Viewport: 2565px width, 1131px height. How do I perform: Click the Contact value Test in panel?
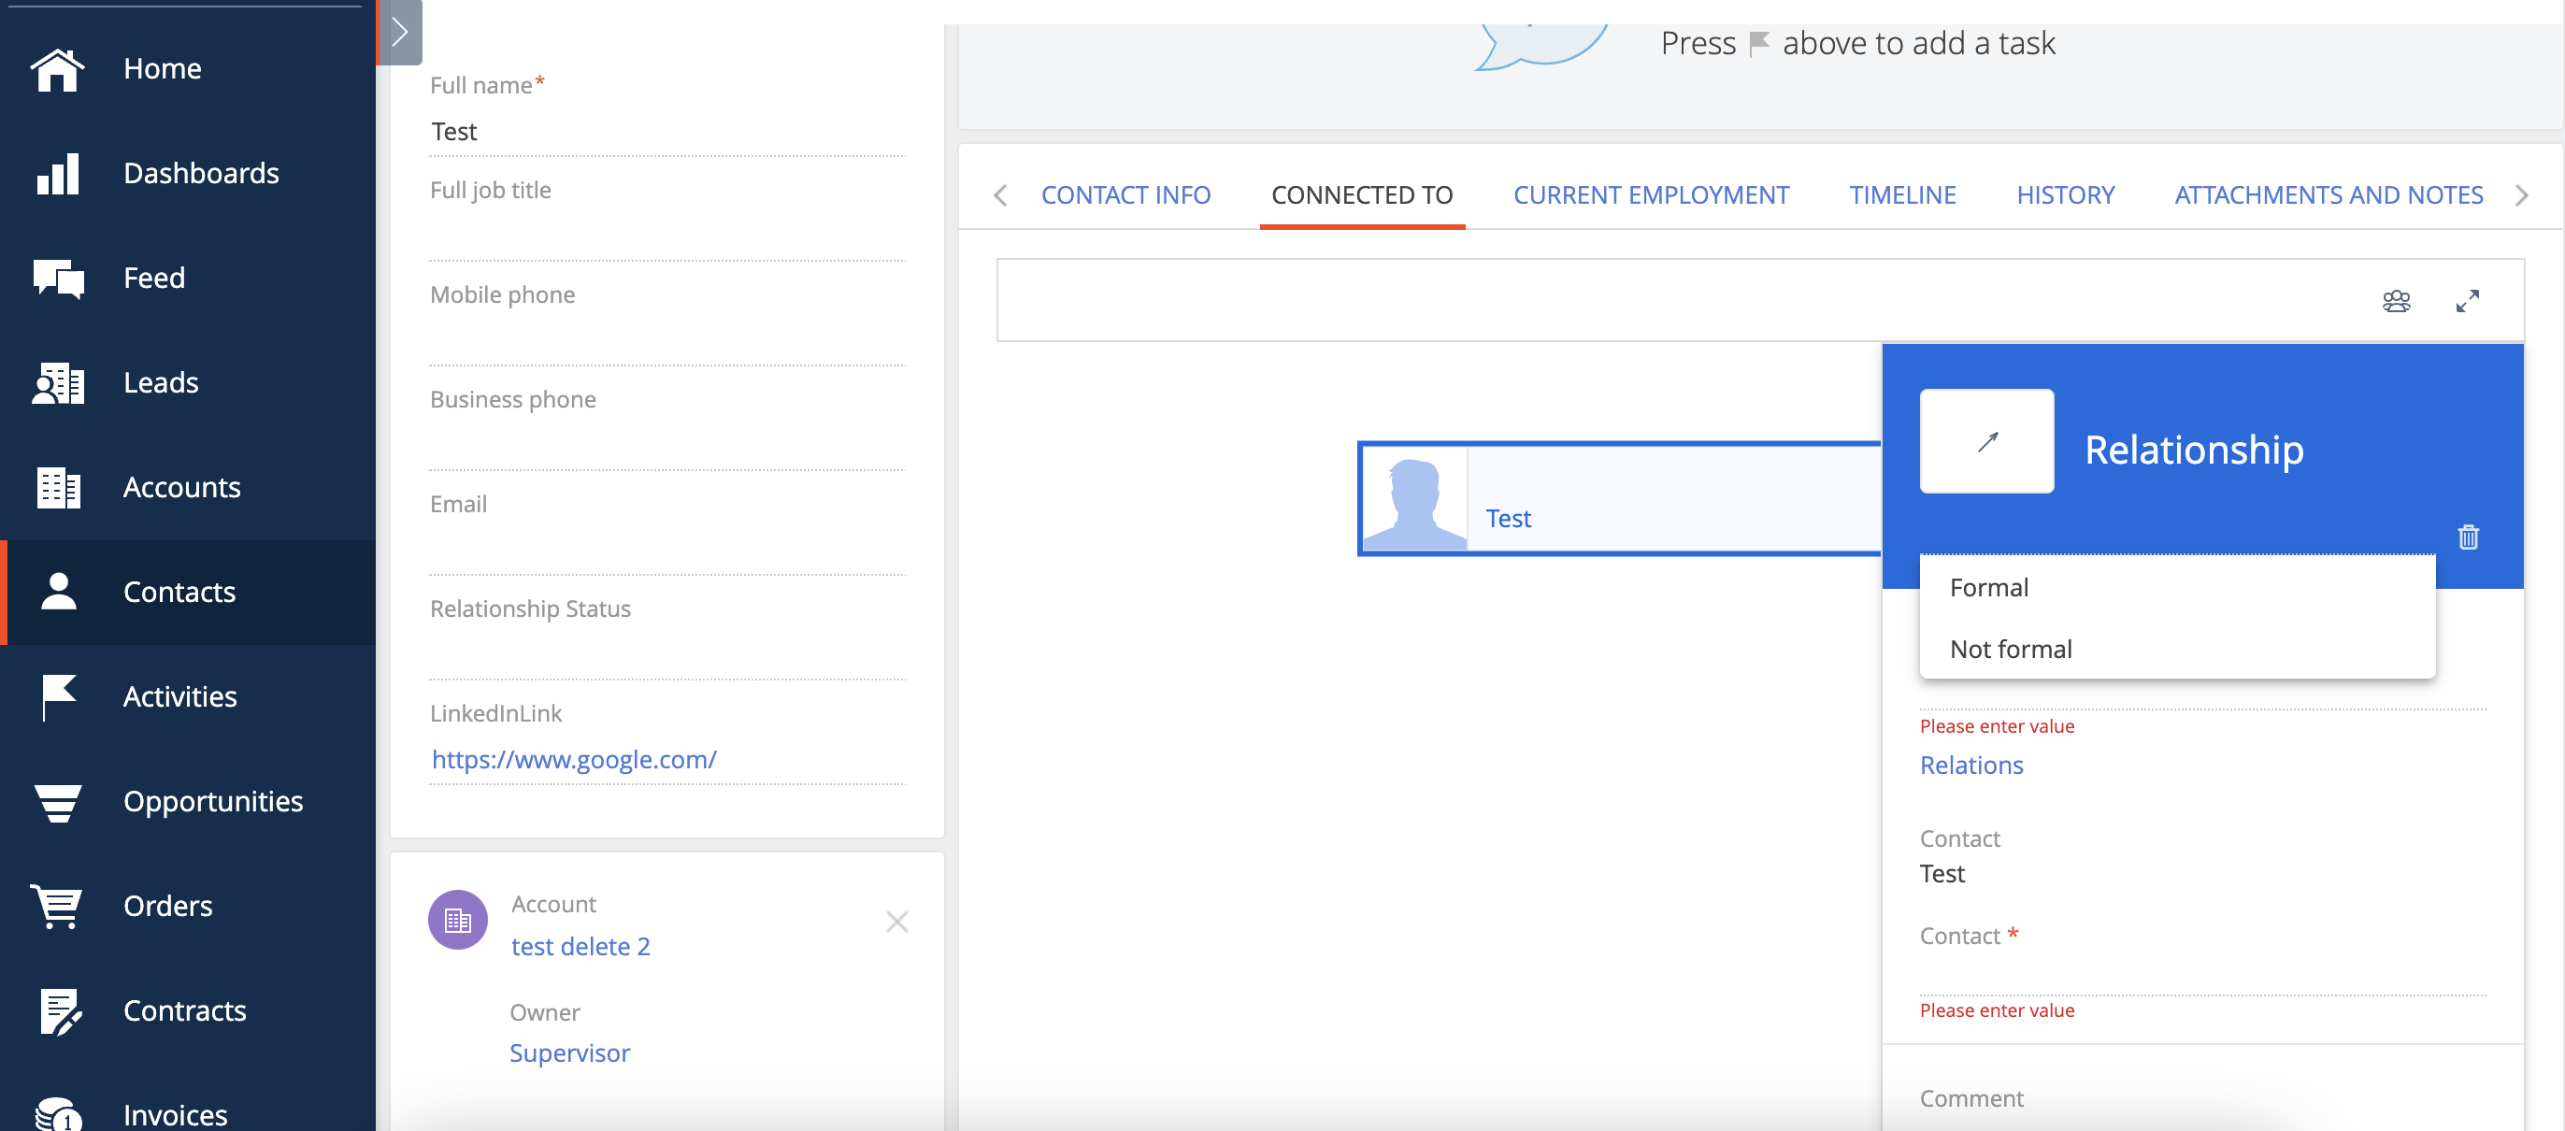(x=1942, y=873)
